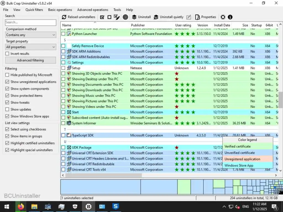Open File Explorer from the taskbar
283x212 pixels.
pos(34,206)
